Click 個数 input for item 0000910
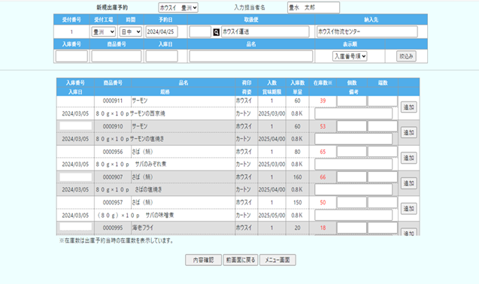 [x=352, y=126]
